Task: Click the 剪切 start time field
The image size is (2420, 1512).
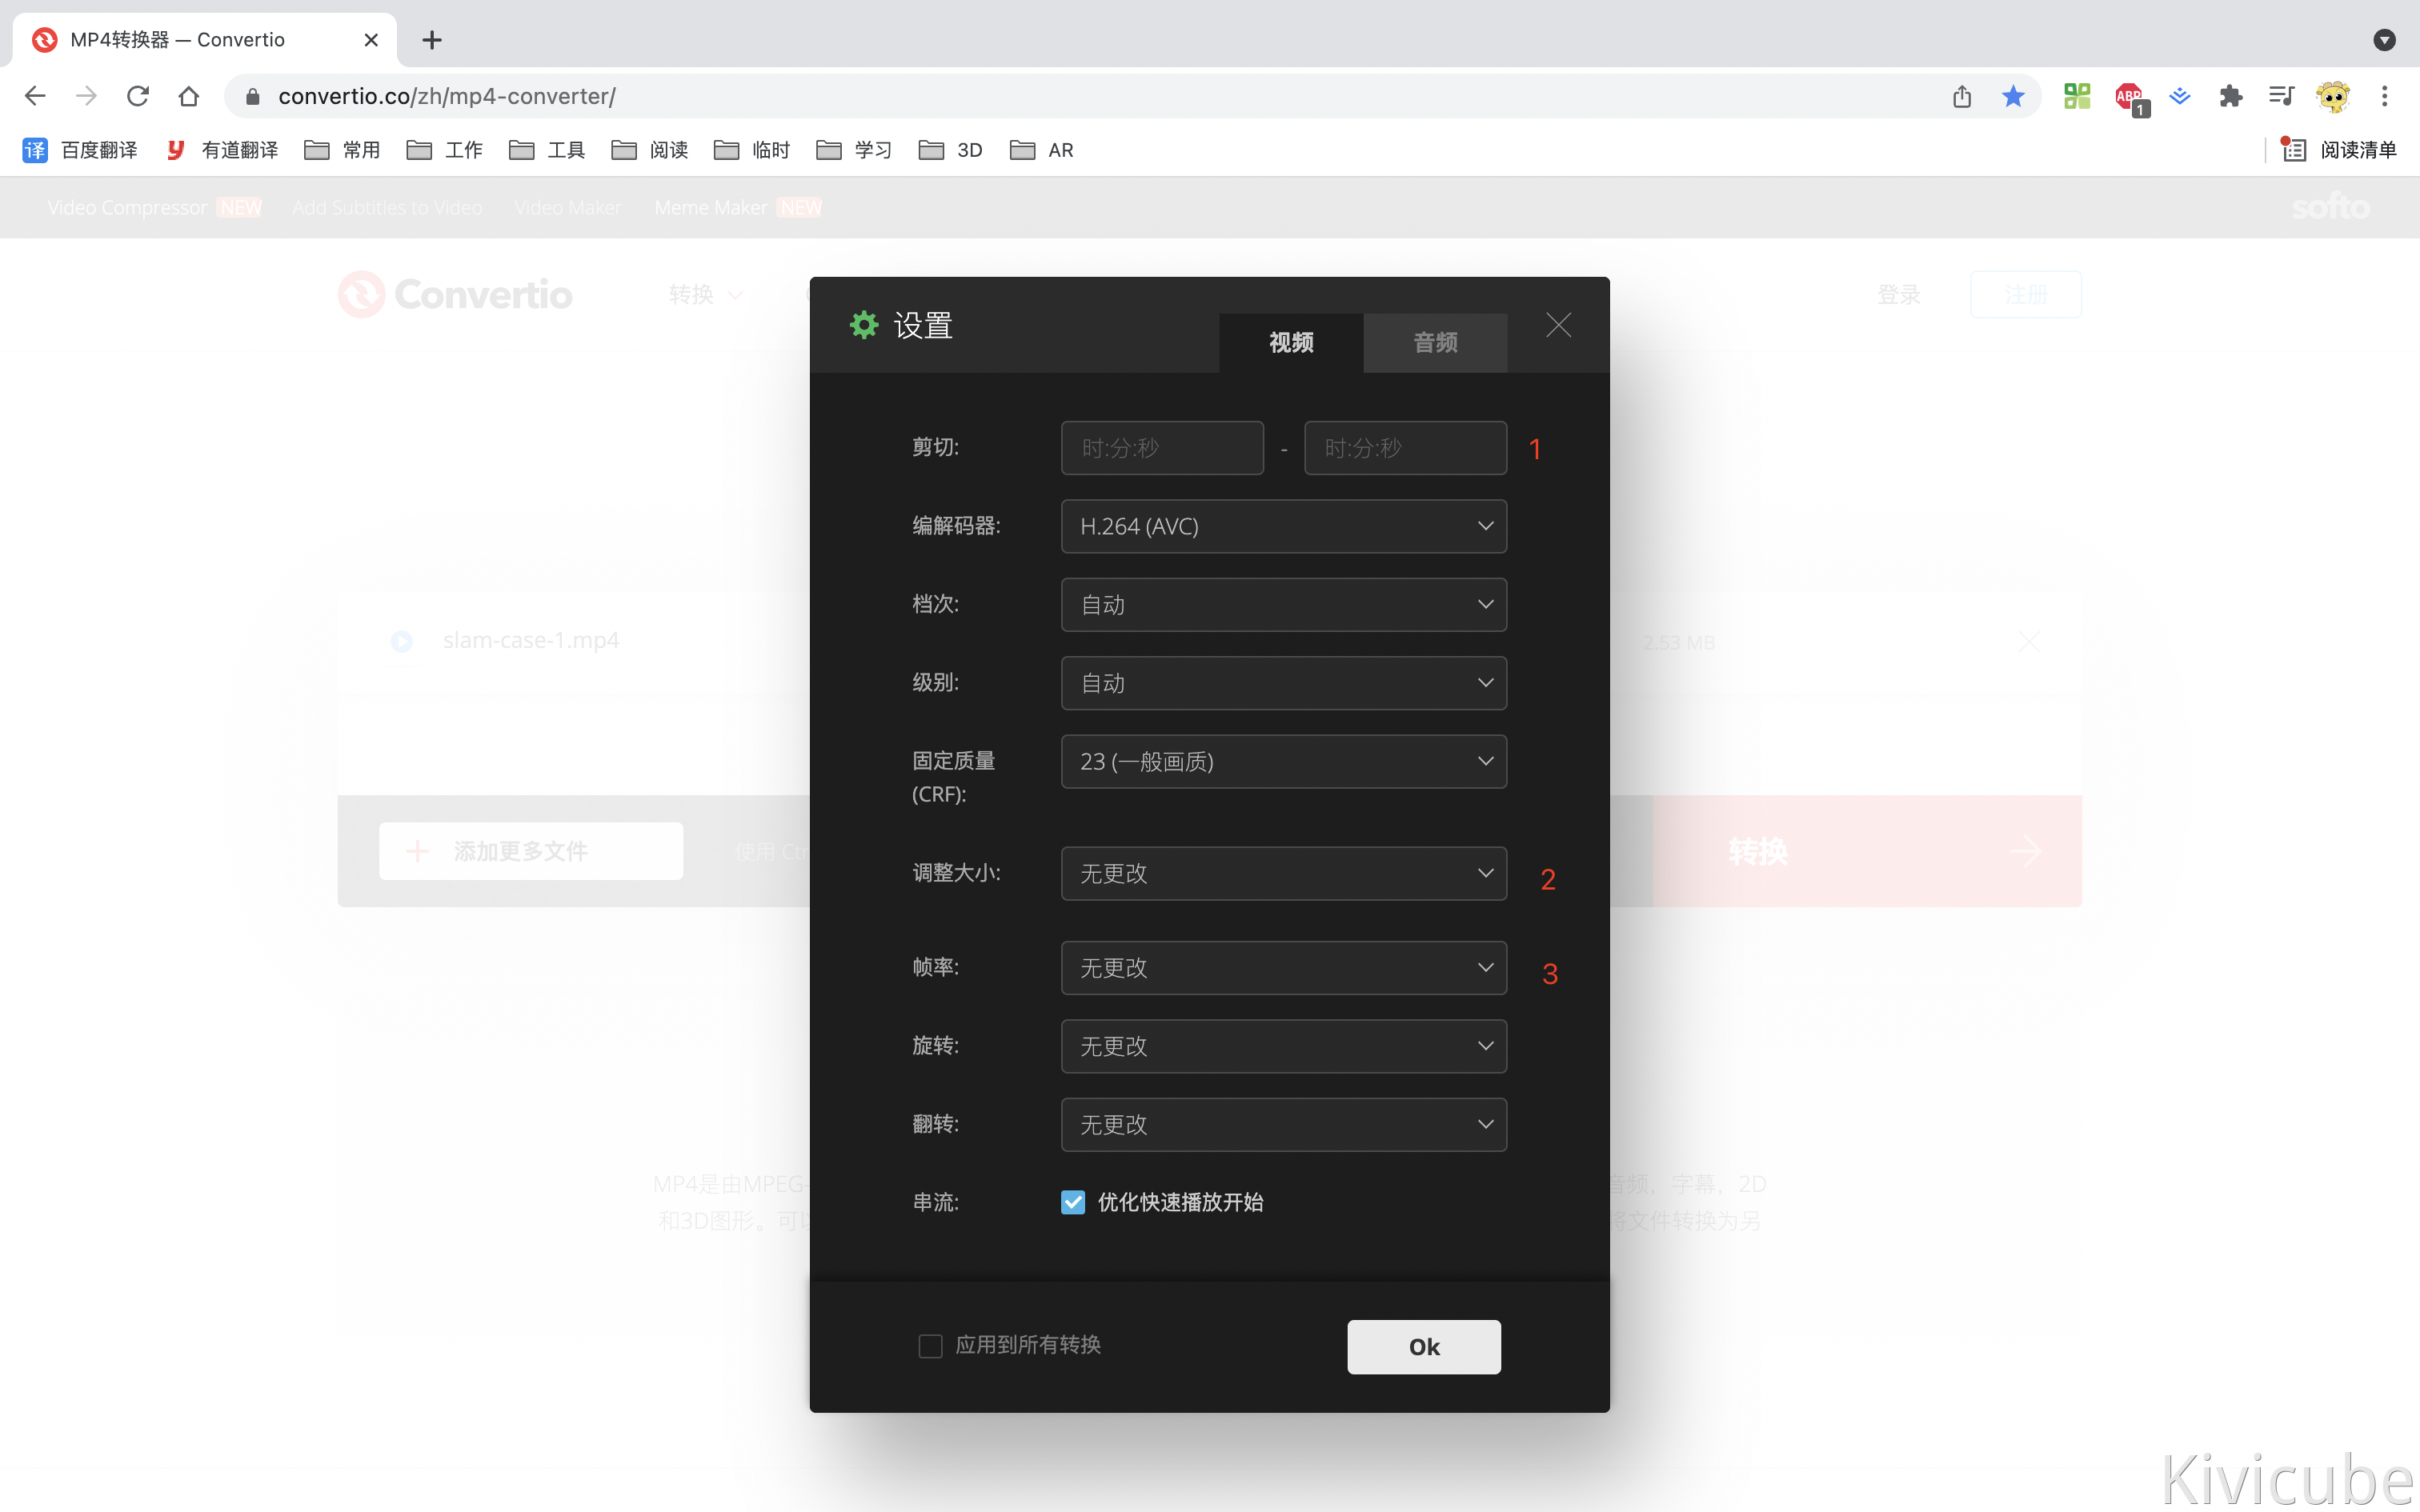Action: pos(1162,448)
